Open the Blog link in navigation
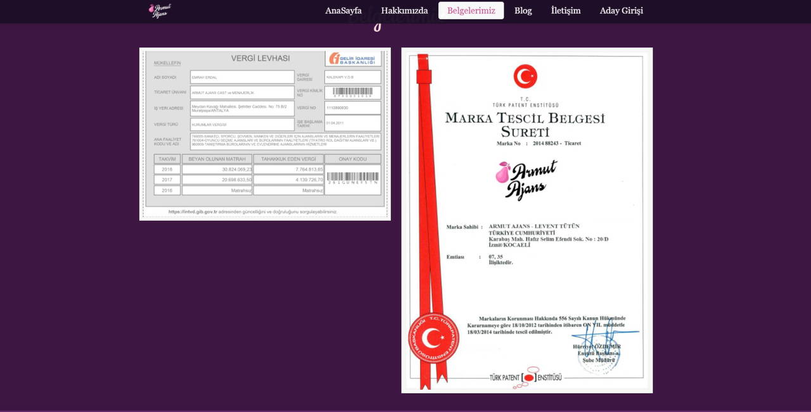 click(x=523, y=11)
